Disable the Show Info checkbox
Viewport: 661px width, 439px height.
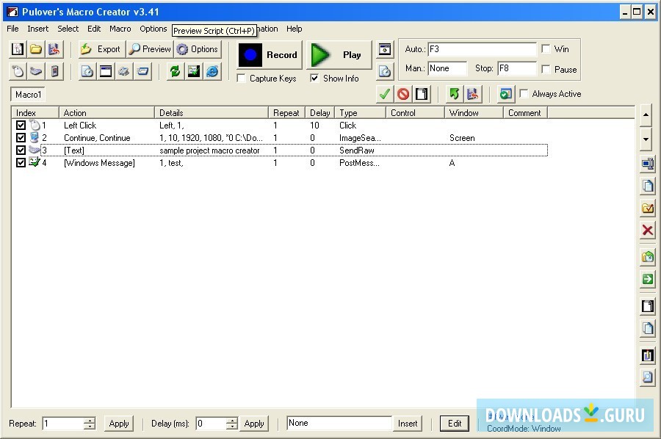[x=313, y=79]
